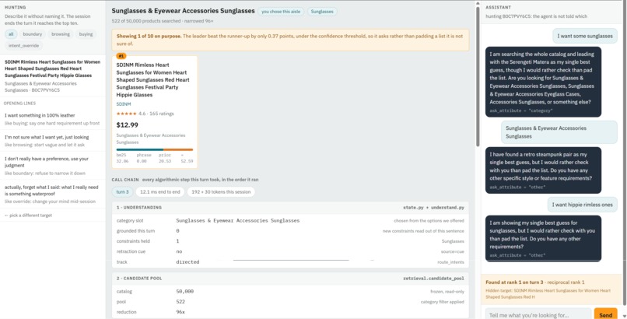Click the 'track' row value 'directed'
Screen dimensions: 627x319
187,262
